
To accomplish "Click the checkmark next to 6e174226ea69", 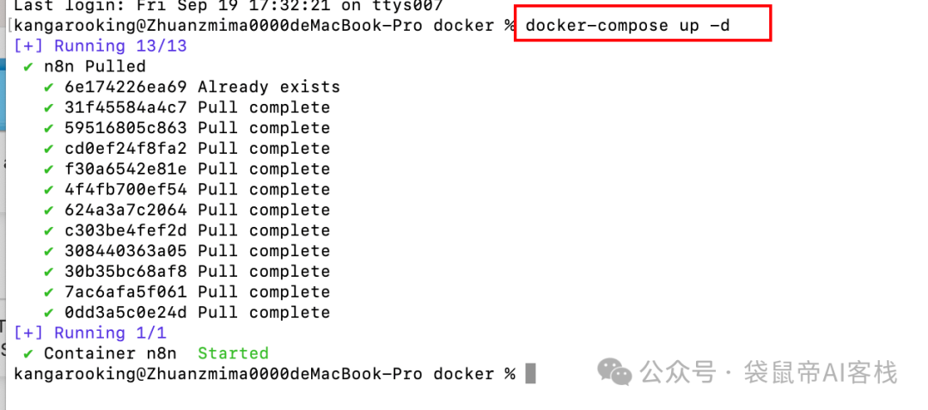I will [x=48, y=88].
